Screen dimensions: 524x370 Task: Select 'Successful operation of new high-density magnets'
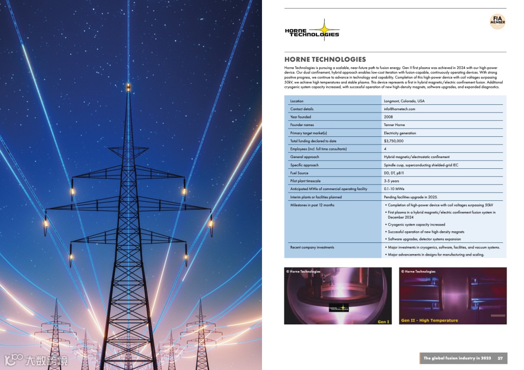[425, 232]
